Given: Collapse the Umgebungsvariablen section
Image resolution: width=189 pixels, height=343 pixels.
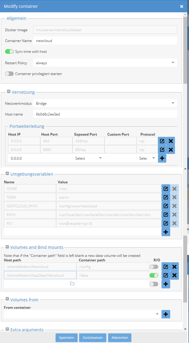Looking at the screenshot, I should 7,174.
